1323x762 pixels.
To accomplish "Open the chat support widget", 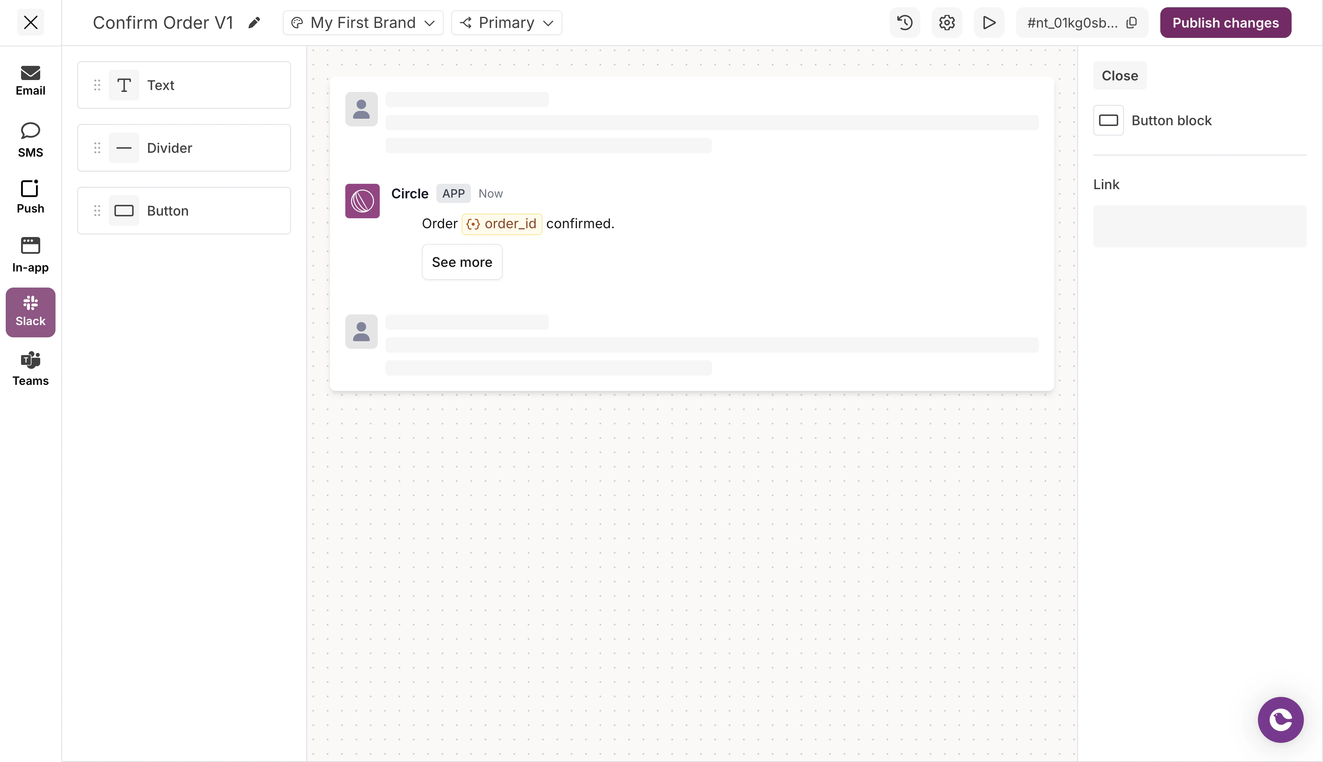I will coord(1280,719).
